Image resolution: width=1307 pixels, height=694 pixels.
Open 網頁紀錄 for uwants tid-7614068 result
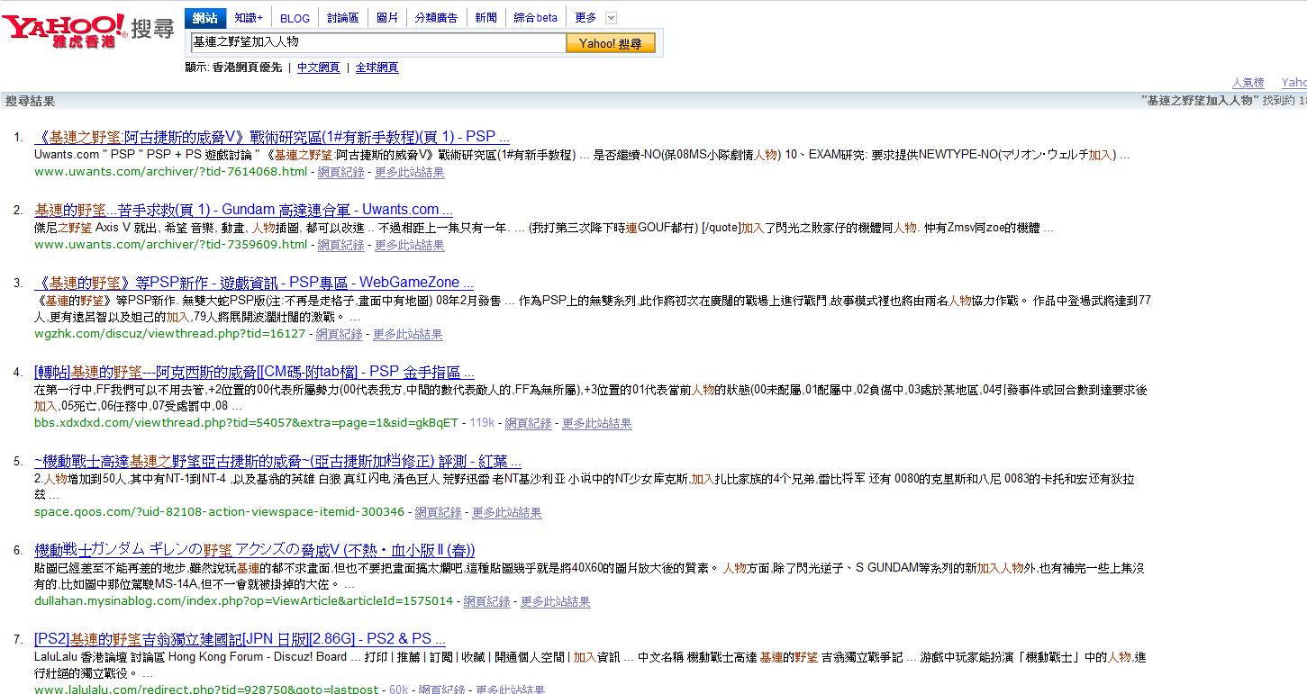point(340,172)
